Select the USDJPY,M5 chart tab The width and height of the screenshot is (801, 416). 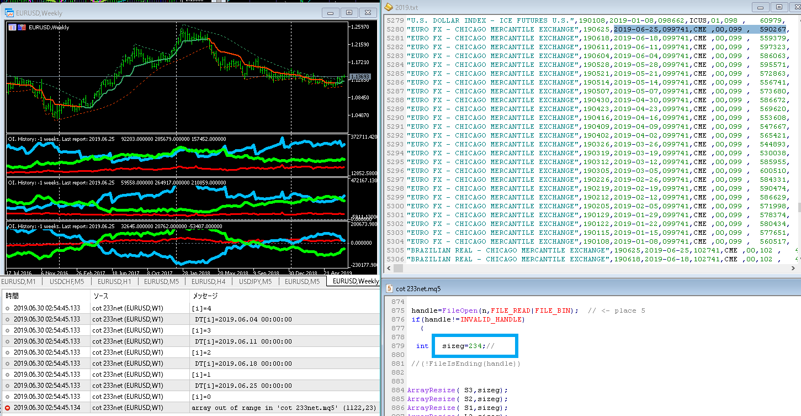coord(254,281)
